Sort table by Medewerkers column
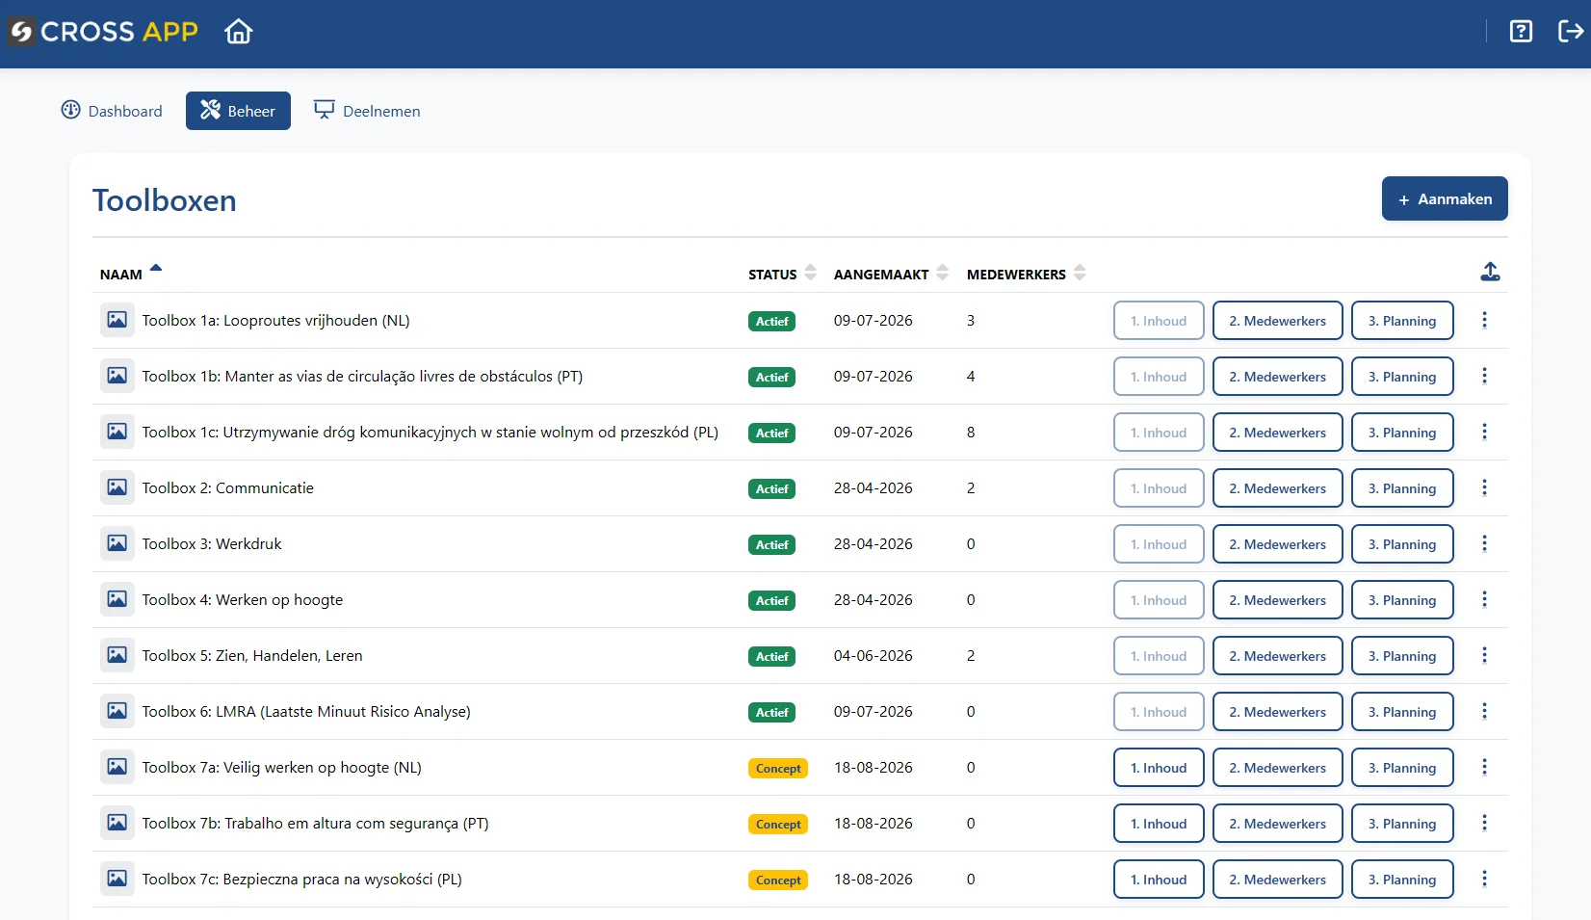Image resolution: width=1591 pixels, height=920 pixels. point(1026,274)
